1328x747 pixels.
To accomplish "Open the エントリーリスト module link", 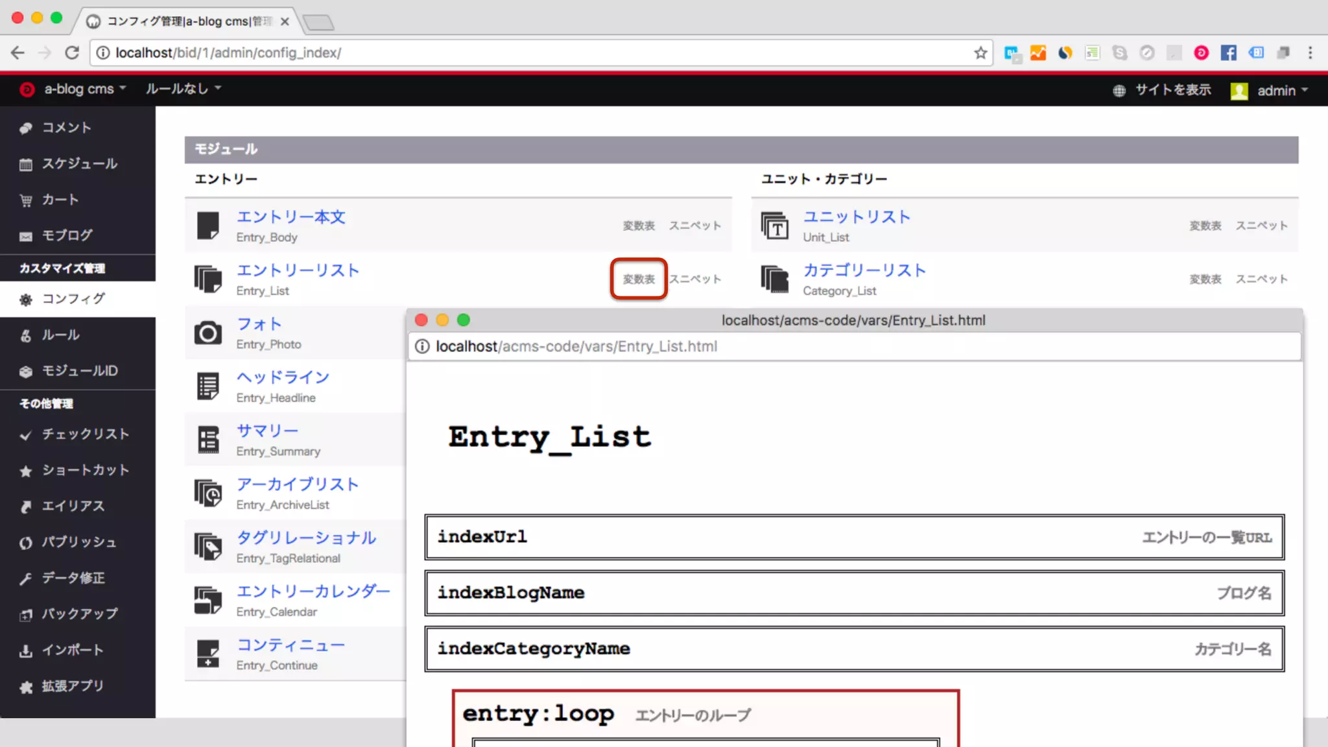I will 297,270.
